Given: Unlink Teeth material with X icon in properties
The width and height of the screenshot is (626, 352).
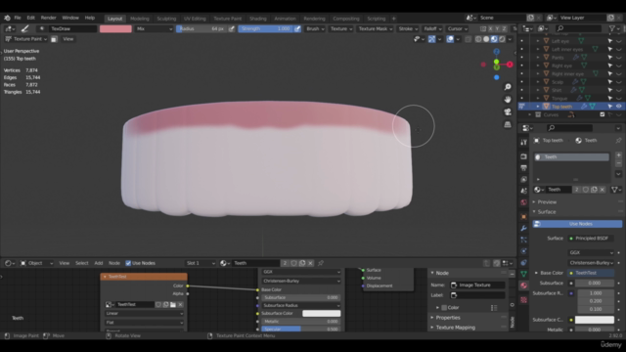Looking at the screenshot, I should [603, 190].
